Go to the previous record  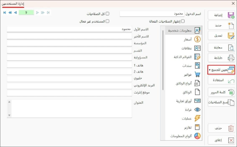point(15,13)
